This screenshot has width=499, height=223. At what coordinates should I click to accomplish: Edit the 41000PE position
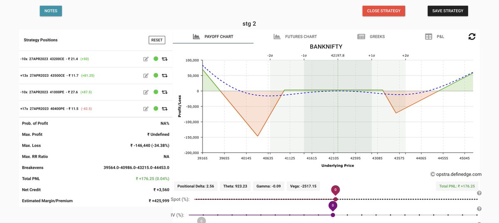pyautogui.click(x=146, y=92)
